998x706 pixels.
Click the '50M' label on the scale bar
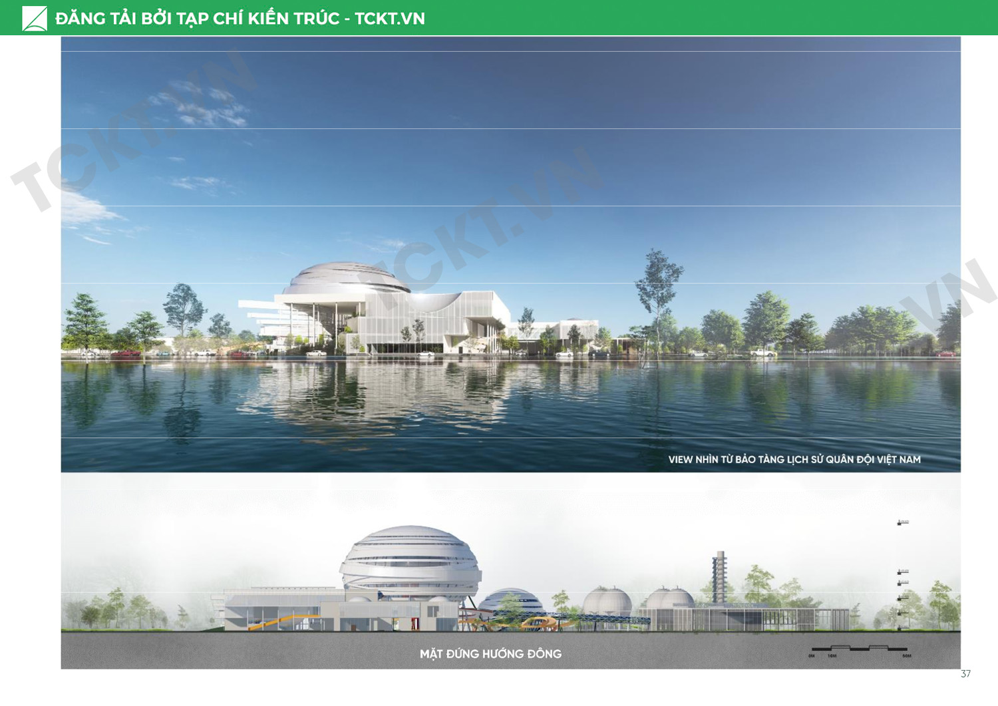[906, 656]
